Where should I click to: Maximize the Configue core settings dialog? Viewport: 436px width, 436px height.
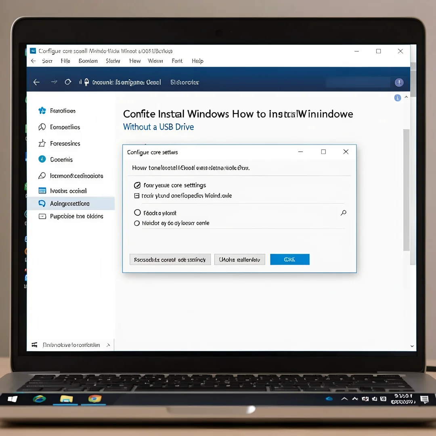(323, 151)
